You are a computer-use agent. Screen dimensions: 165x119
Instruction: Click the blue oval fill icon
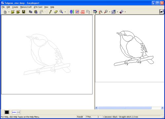(72, 12)
